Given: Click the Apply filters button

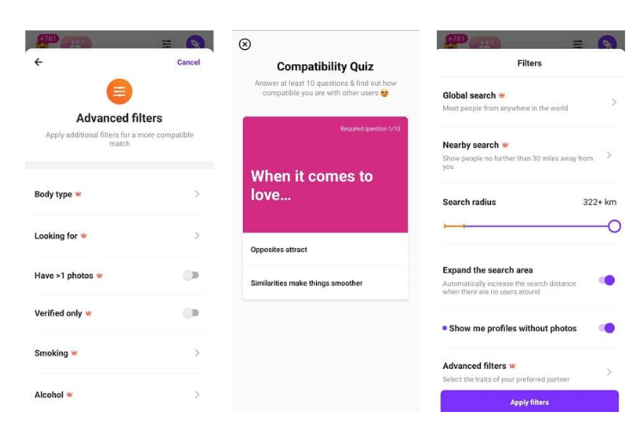Looking at the screenshot, I should click(x=530, y=402).
